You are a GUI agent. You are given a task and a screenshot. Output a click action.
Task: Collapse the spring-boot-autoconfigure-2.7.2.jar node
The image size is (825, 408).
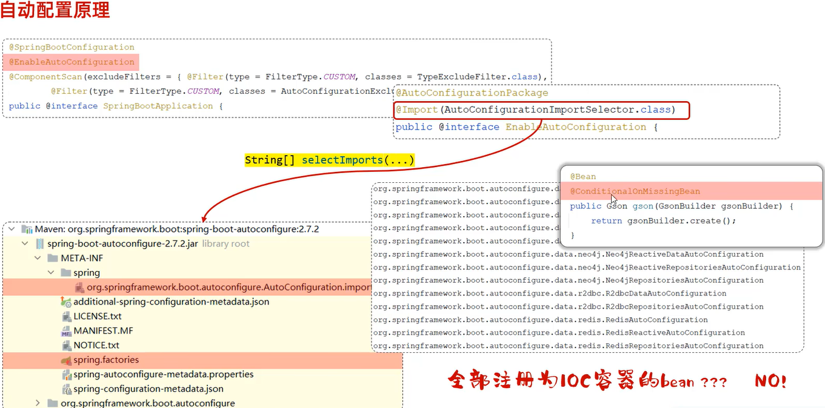25,244
